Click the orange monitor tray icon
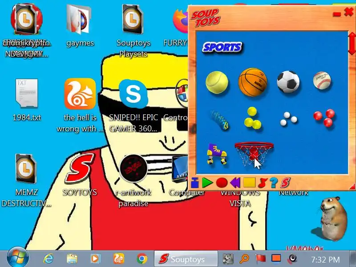Viewport: 356px width, 267px height. (276, 259)
